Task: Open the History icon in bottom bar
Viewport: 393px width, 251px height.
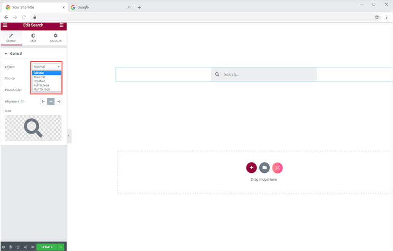Action: coord(18,247)
